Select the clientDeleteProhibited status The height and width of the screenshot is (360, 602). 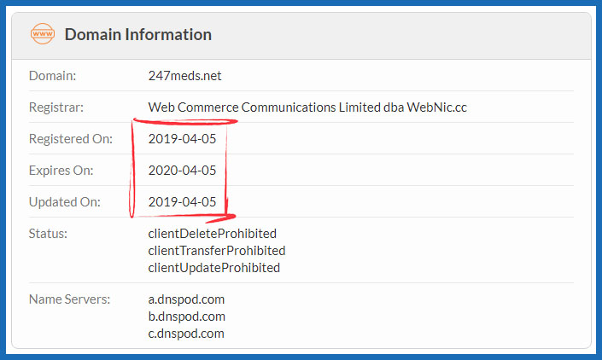213,234
